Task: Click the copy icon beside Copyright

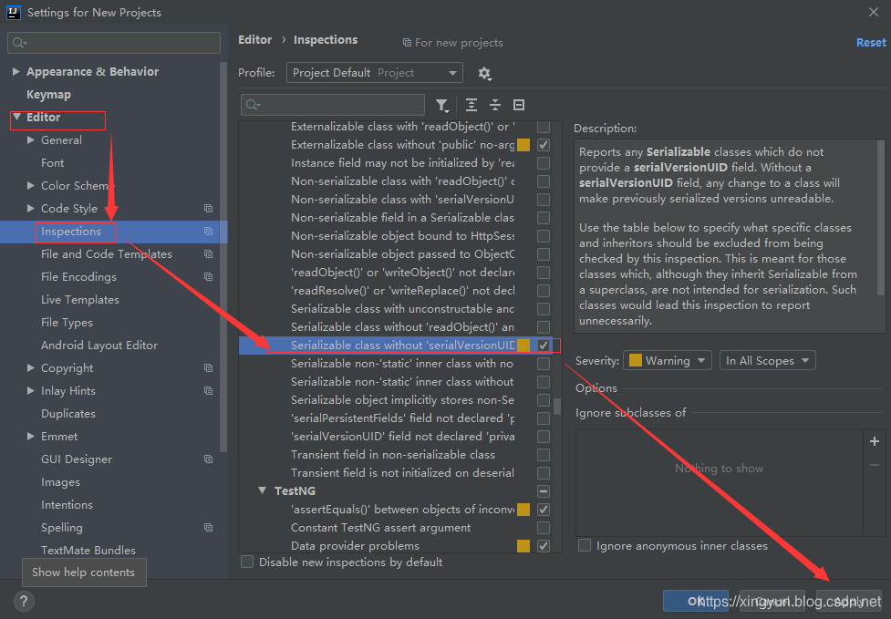Action: (x=209, y=368)
